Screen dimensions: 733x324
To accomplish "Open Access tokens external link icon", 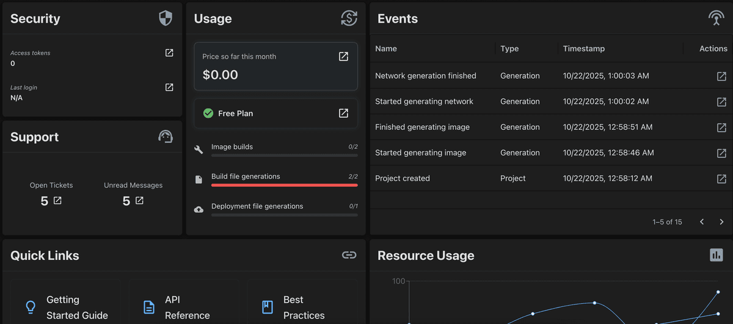I will (x=169, y=53).
